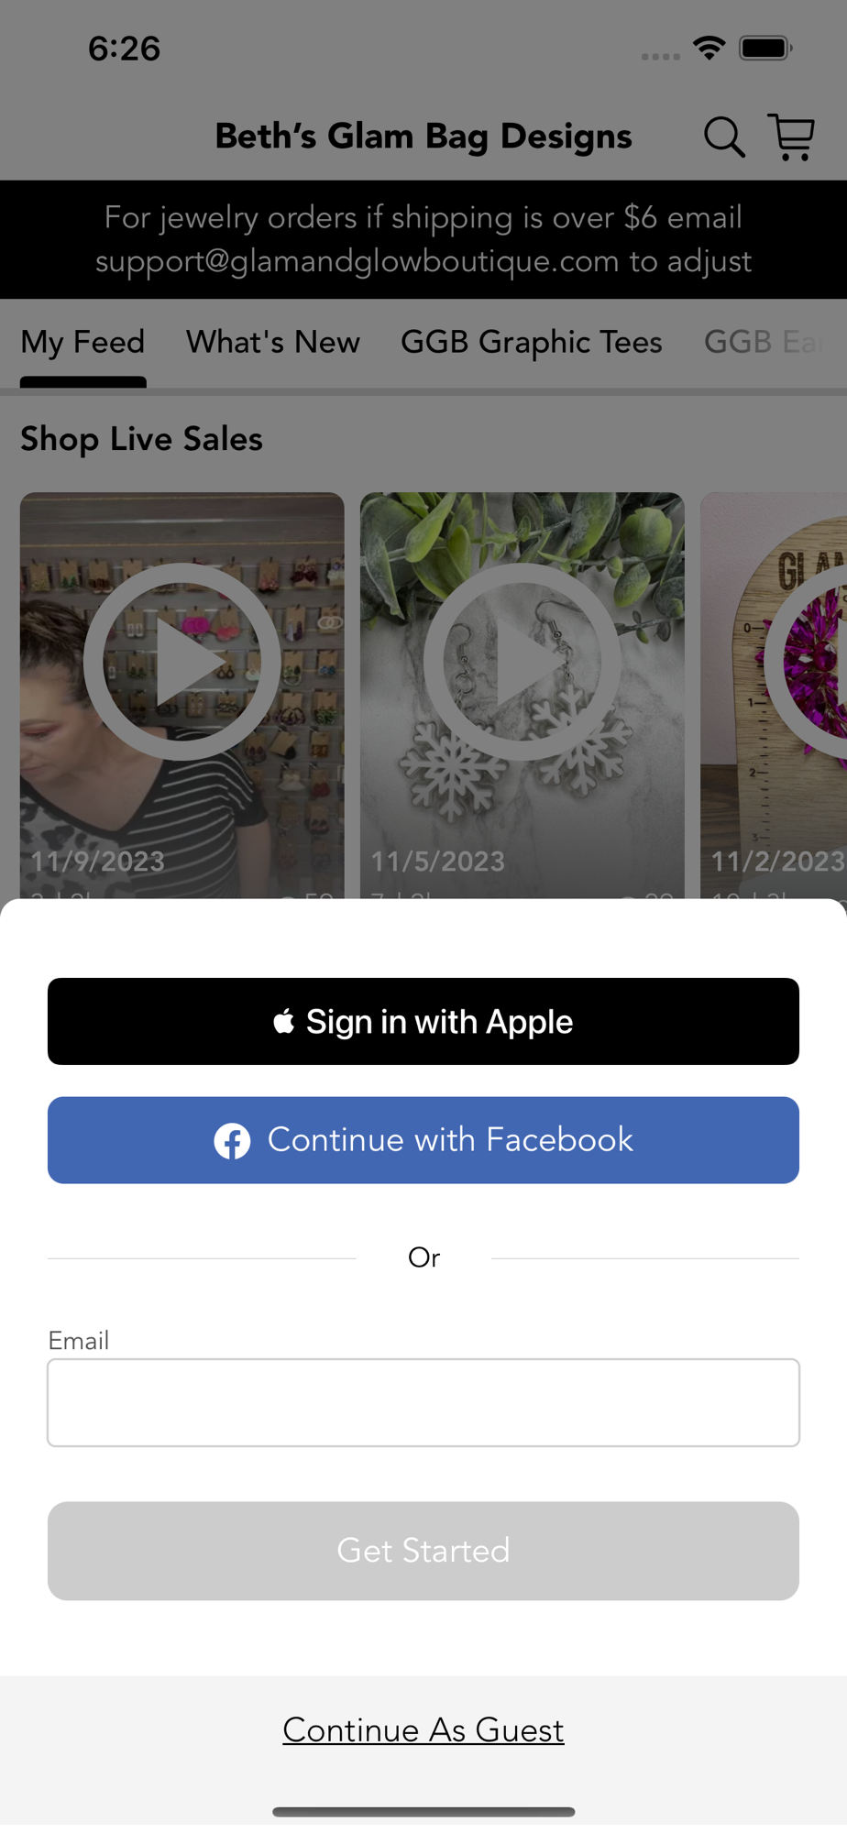The height and width of the screenshot is (1833, 847).
Task: Tap the Apple logo on sign-in button
Action: 283,1021
